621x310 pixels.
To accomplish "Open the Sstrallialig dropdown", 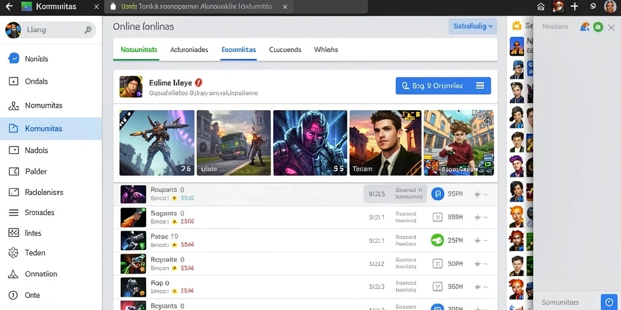I will 473,27.
